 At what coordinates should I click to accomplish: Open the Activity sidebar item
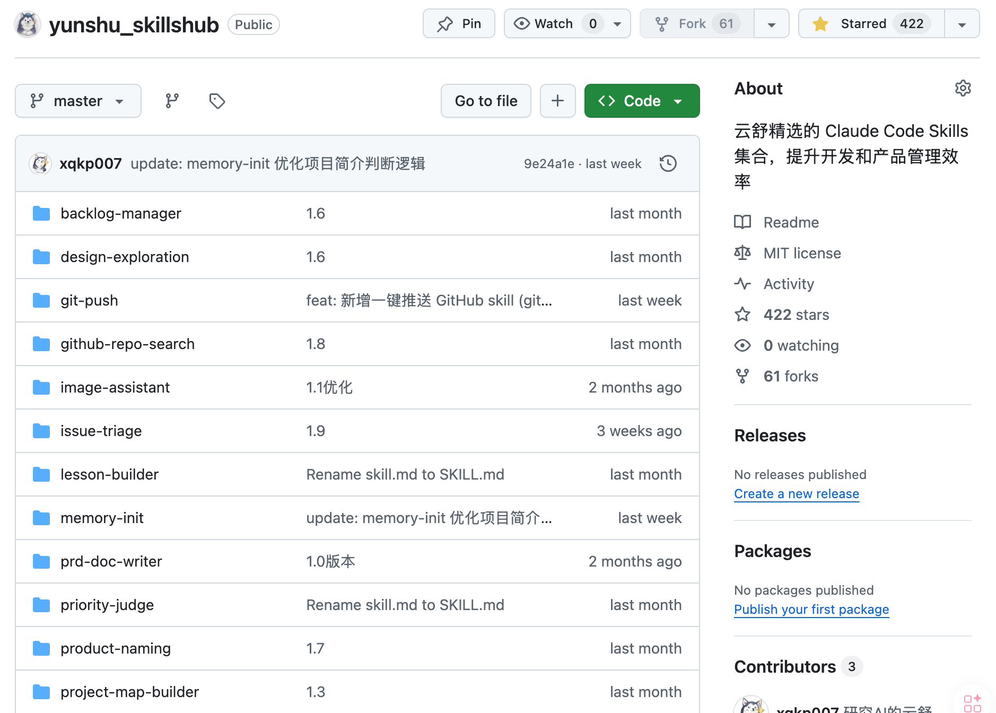pos(788,284)
